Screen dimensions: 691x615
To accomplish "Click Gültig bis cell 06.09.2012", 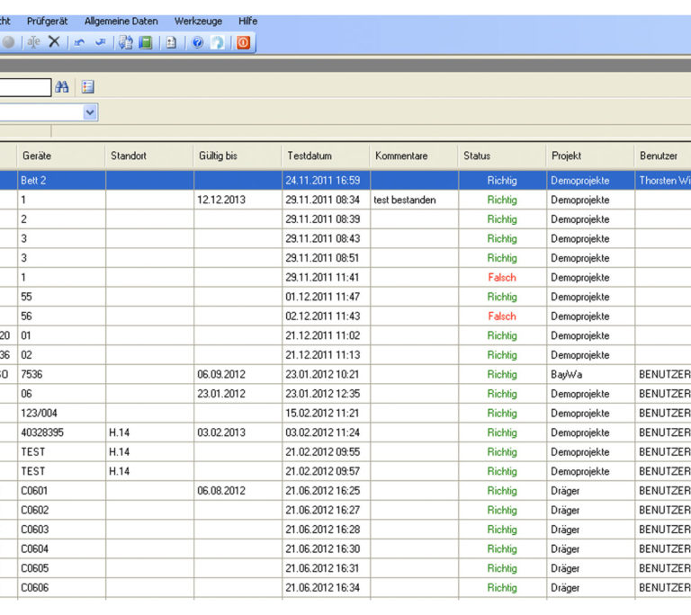I will tap(238, 374).
